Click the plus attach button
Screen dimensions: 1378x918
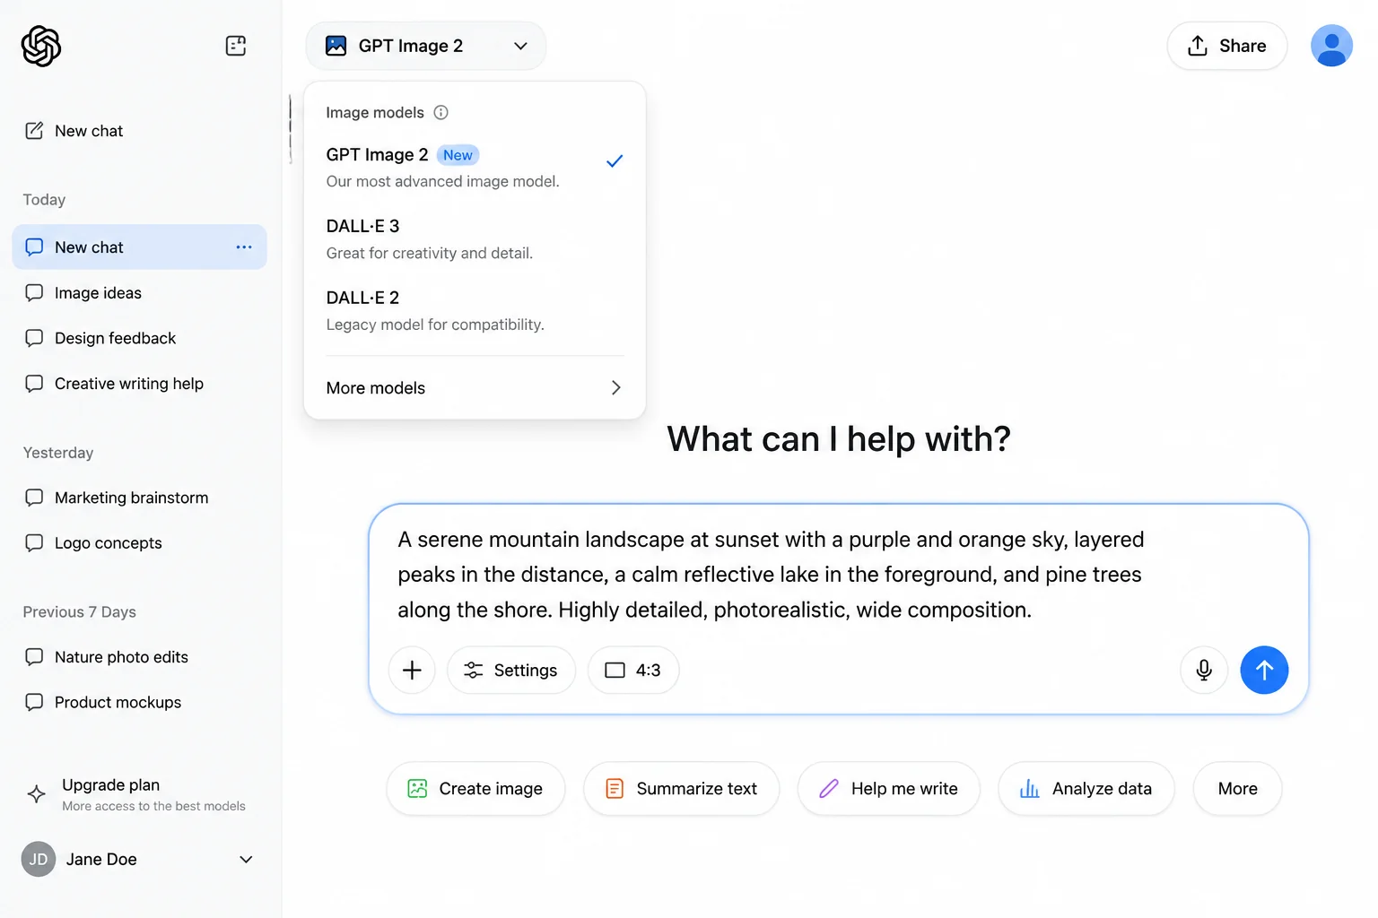[412, 670]
